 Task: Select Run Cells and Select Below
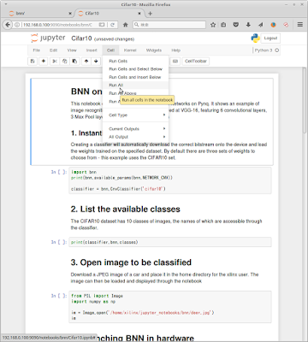(x=136, y=69)
